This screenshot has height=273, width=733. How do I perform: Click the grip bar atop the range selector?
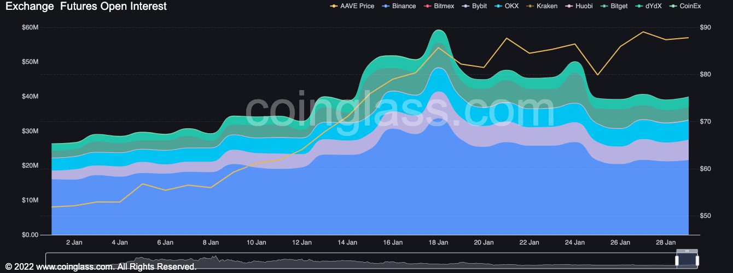(x=688, y=251)
